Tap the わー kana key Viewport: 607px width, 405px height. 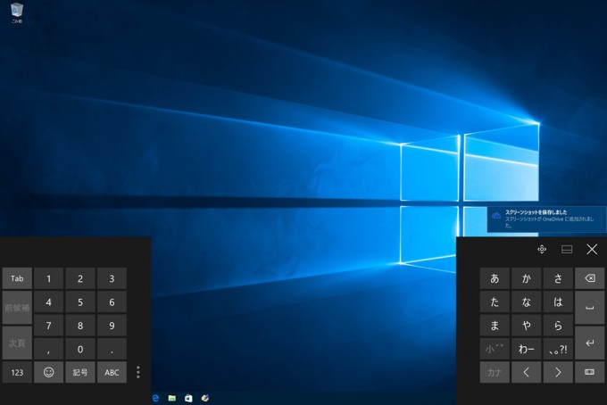click(527, 350)
